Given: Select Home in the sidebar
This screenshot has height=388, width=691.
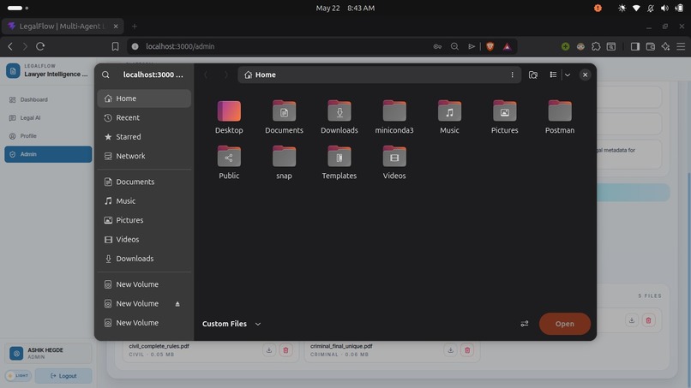Looking at the screenshot, I should 144,98.
